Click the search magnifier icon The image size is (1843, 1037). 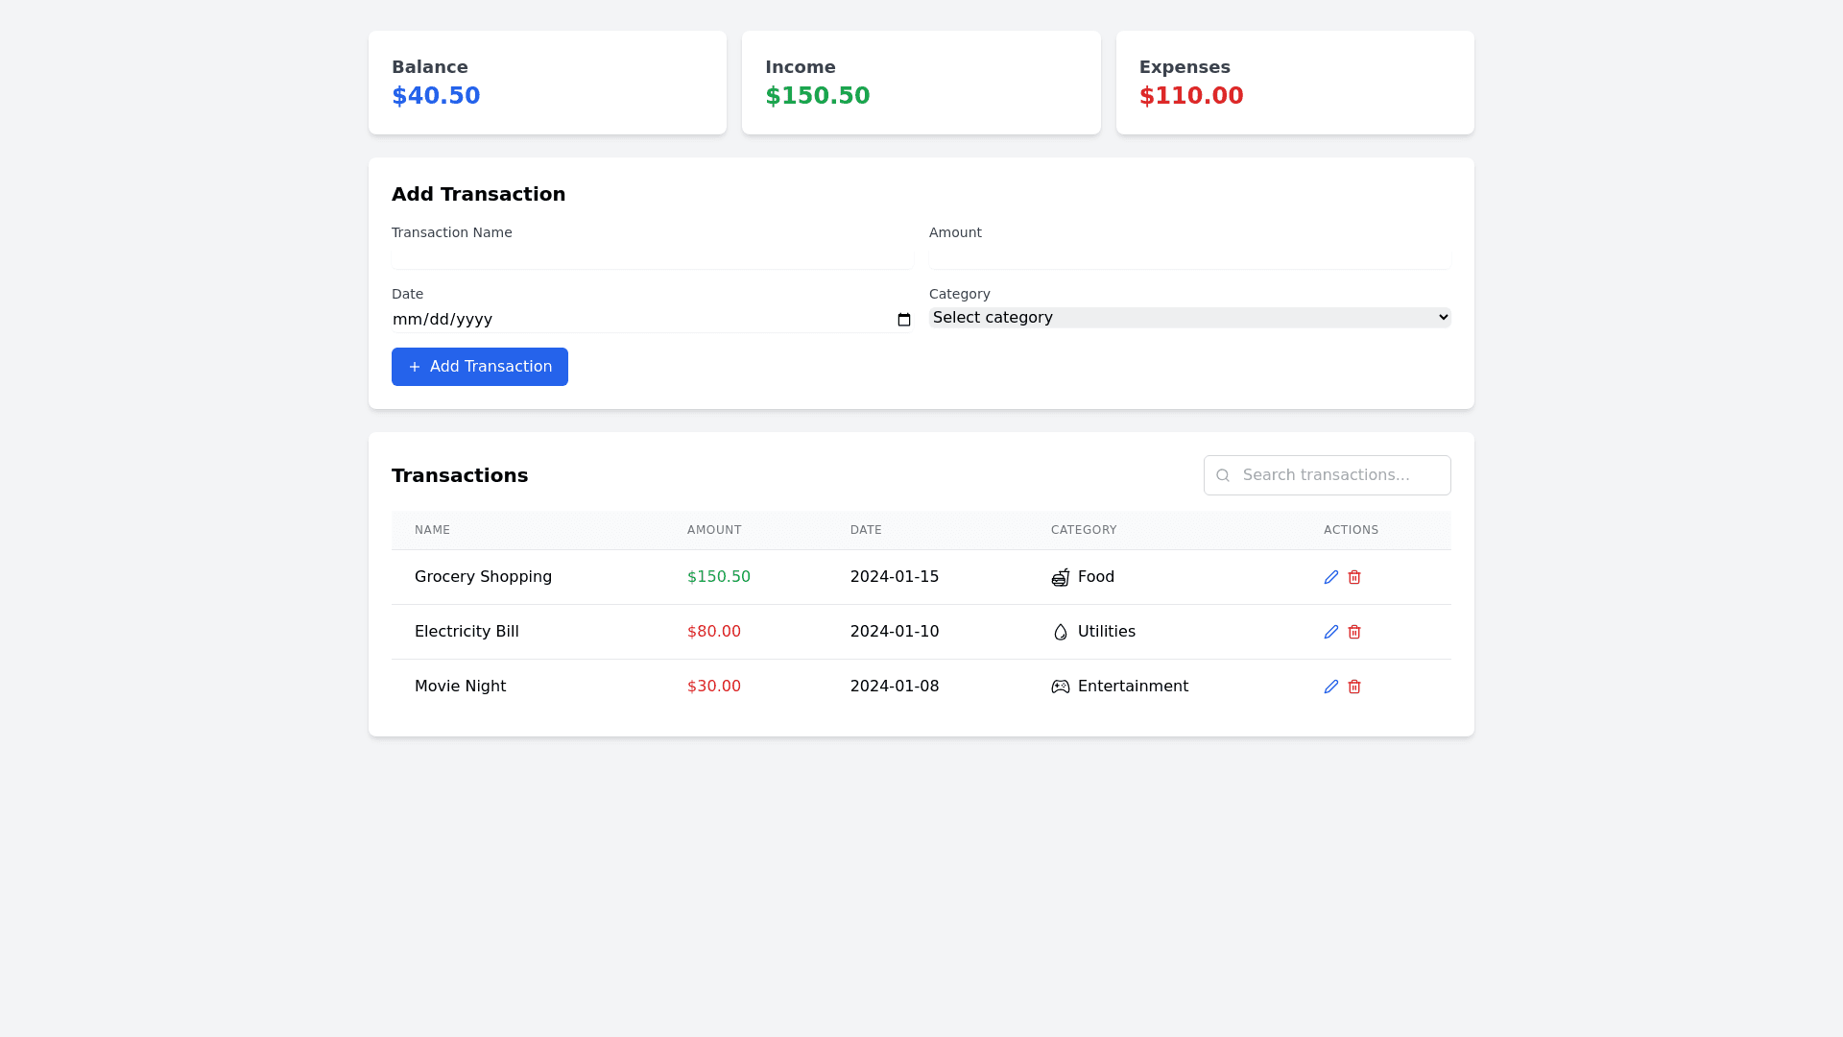pyautogui.click(x=1223, y=475)
